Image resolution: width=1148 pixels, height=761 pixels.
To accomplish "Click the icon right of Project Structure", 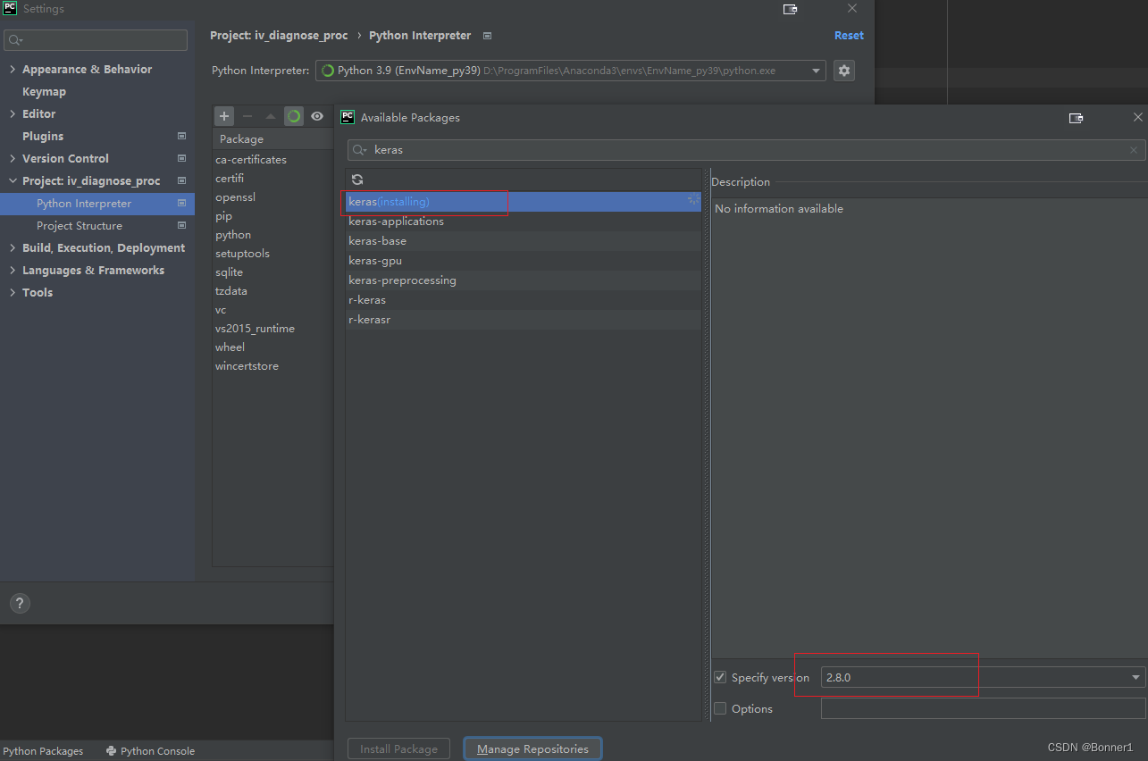I will tap(182, 225).
